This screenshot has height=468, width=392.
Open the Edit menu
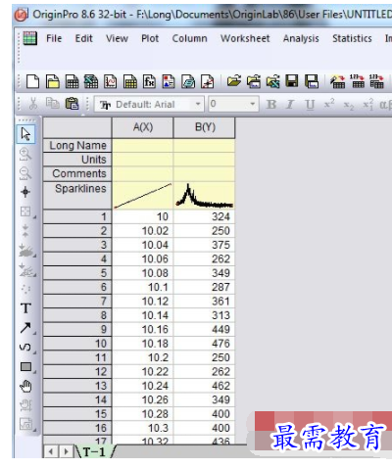coord(84,38)
